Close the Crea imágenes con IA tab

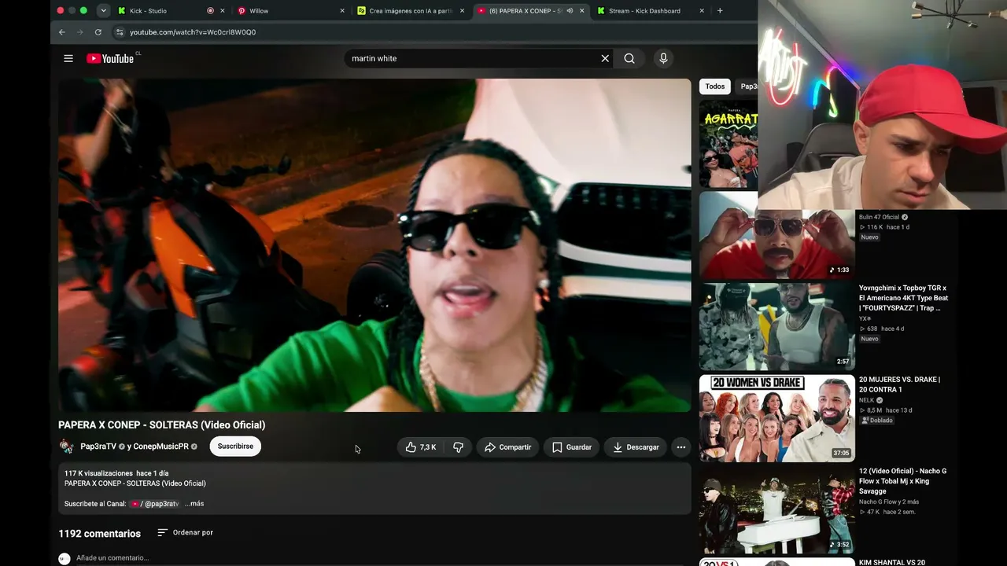(x=462, y=11)
